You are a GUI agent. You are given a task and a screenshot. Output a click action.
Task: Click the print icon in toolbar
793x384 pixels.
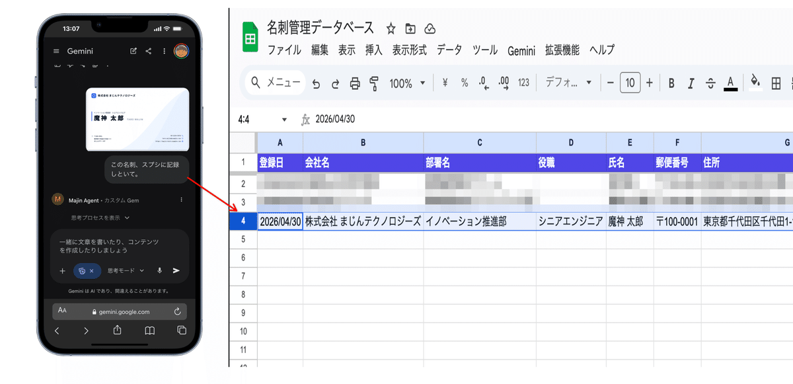(355, 83)
